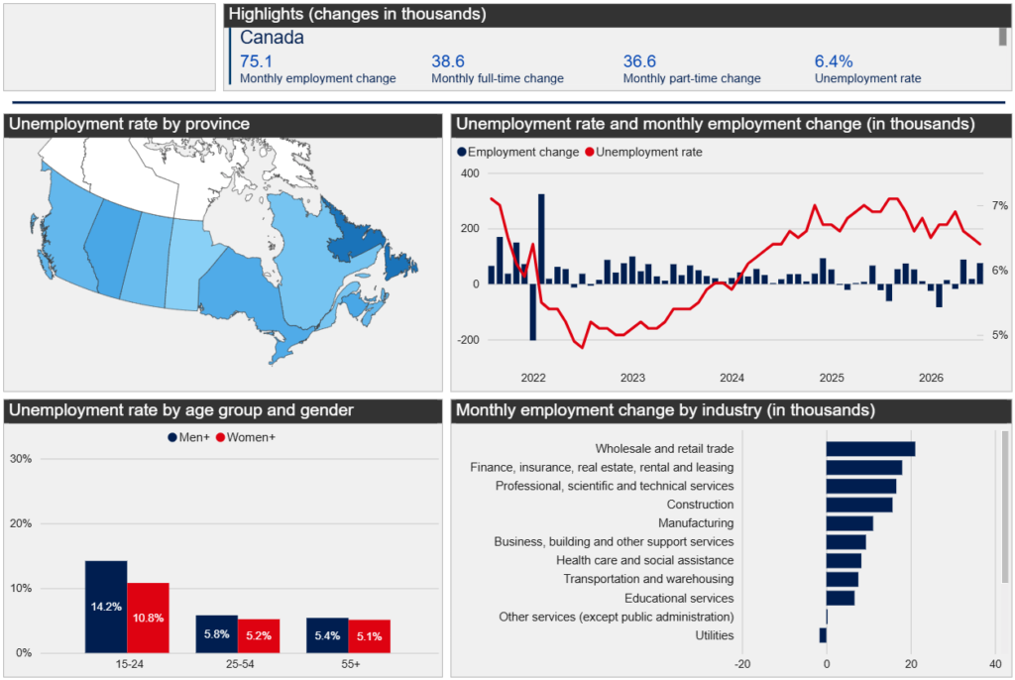Click 'Monthly employment change by industry' panel title
Viewport: 1015px width, 680px height.
pos(665,410)
